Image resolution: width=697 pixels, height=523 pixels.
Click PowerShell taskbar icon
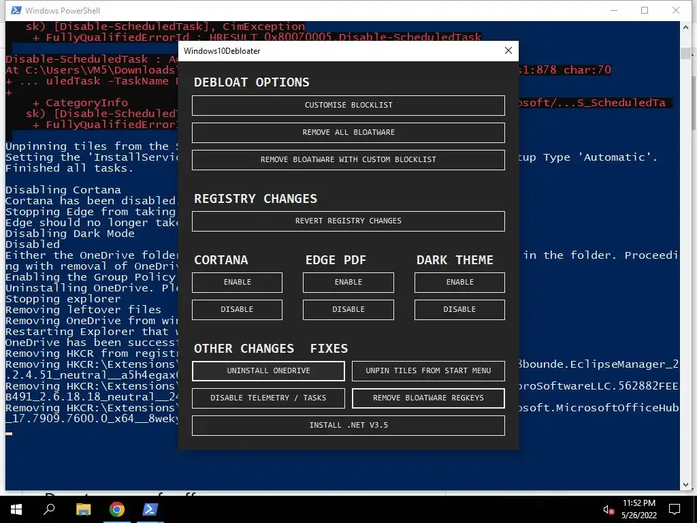[x=150, y=509]
